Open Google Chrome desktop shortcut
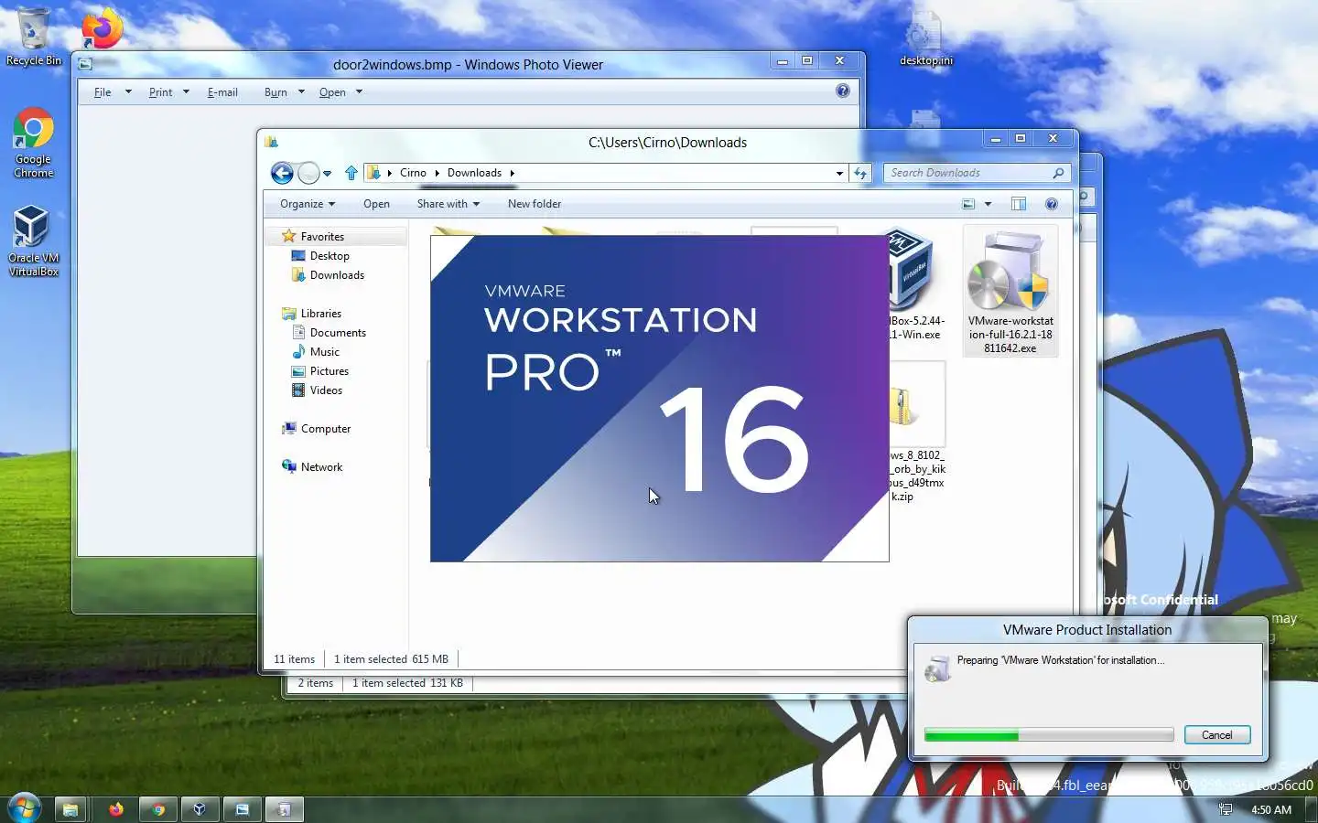 coord(33,143)
